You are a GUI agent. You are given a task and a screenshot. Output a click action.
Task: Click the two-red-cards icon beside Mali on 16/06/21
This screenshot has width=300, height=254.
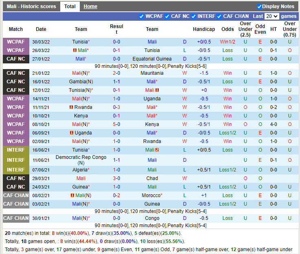157,150
